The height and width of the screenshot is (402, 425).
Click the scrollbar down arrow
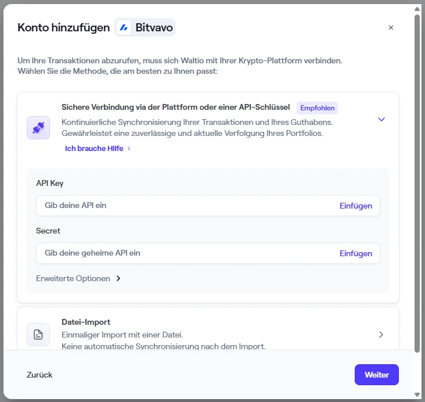417,394
